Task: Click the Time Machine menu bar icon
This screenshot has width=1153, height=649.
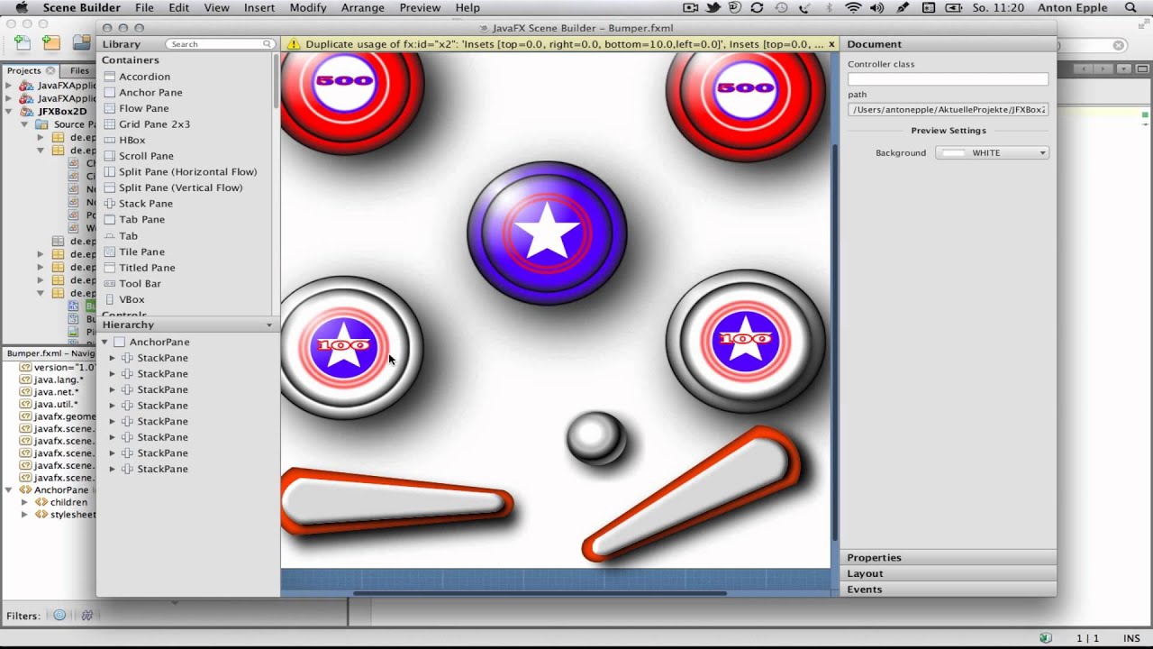Action: coord(781,8)
